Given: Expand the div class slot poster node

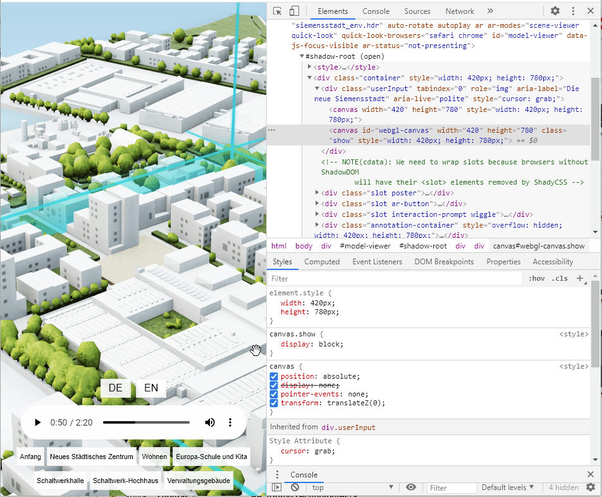Looking at the screenshot, I should pos(317,193).
